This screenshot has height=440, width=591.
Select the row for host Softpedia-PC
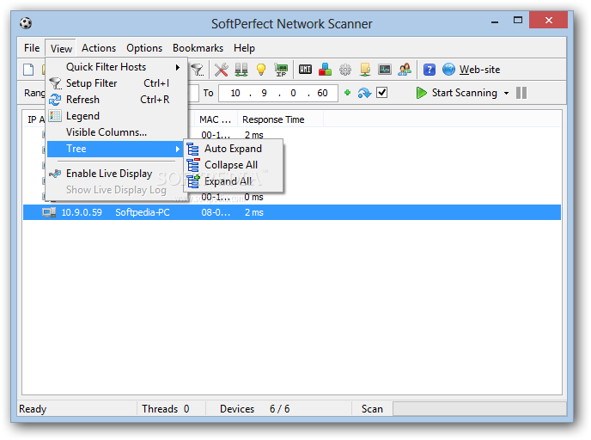[x=292, y=212]
